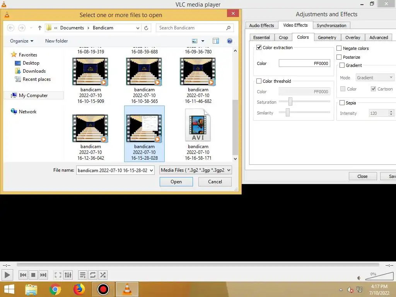Open recent locations dropdown arrow
The height and width of the screenshot is (297, 396).
31,28
